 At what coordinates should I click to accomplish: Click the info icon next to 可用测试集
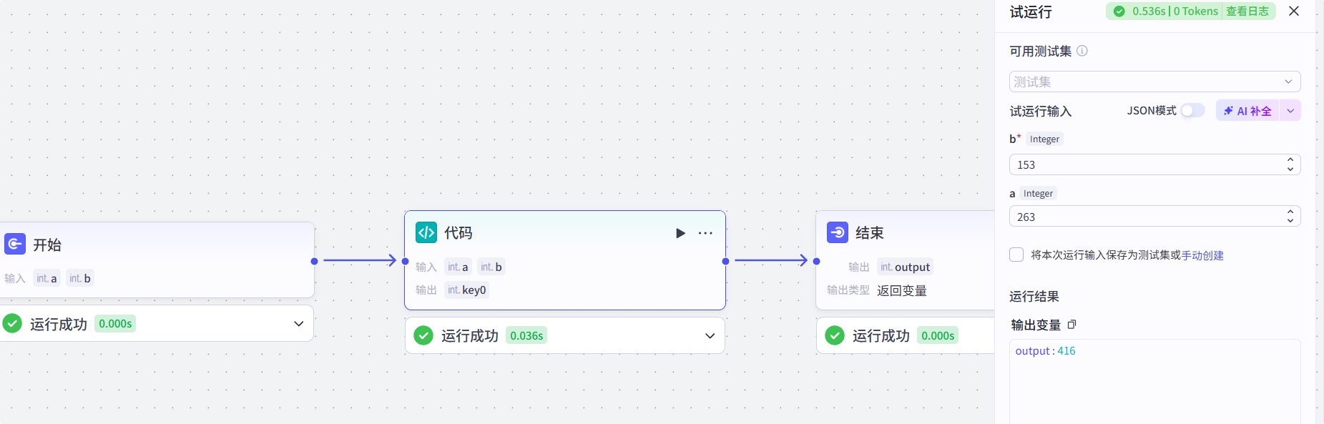tap(1082, 51)
